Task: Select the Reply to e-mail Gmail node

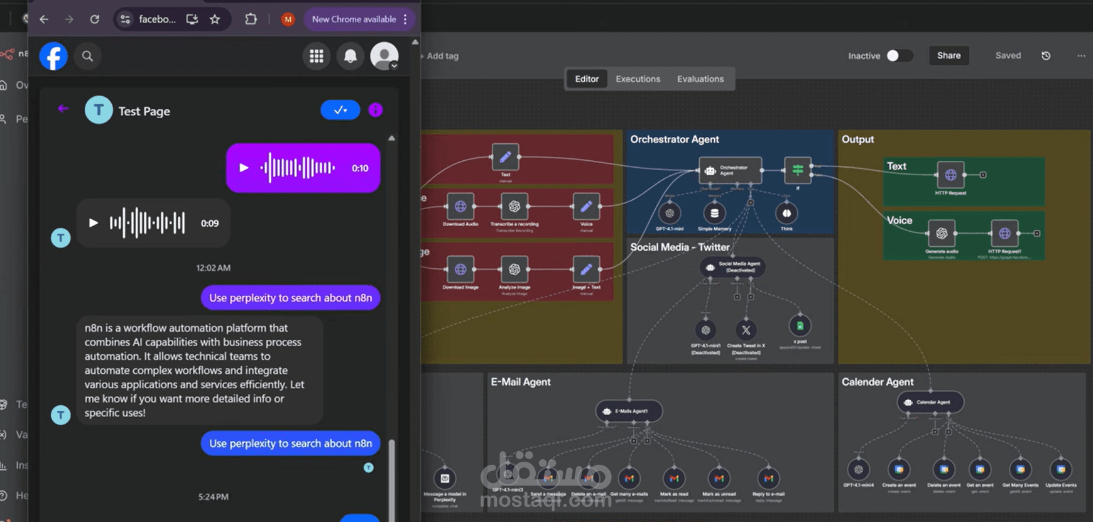Action: coord(768,479)
